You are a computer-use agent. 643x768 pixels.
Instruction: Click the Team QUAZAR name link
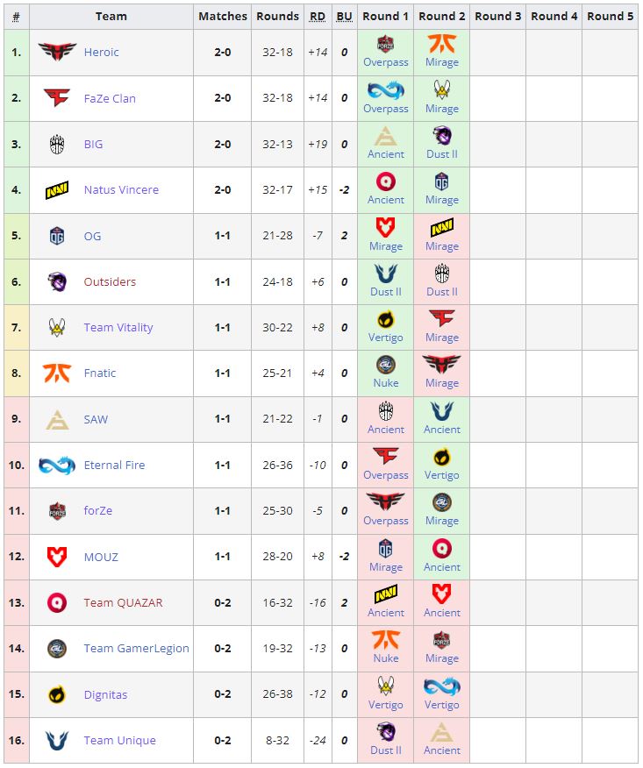coord(123,603)
